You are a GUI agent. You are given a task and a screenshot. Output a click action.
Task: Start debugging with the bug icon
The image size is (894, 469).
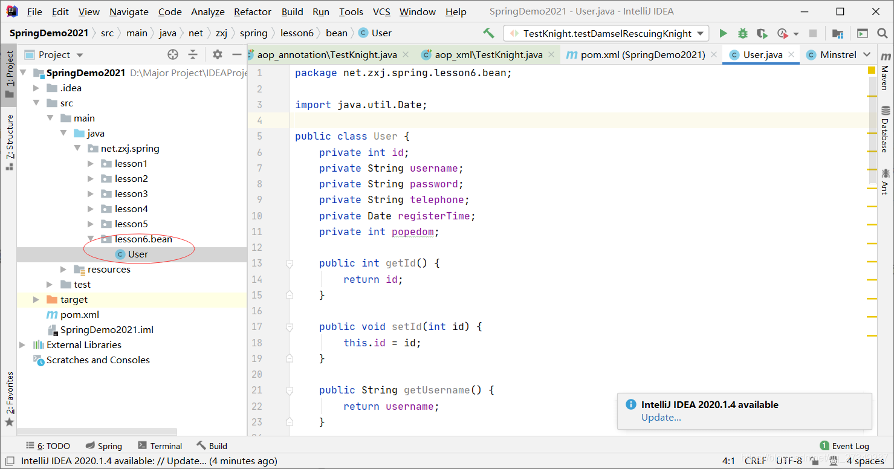coord(743,33)
